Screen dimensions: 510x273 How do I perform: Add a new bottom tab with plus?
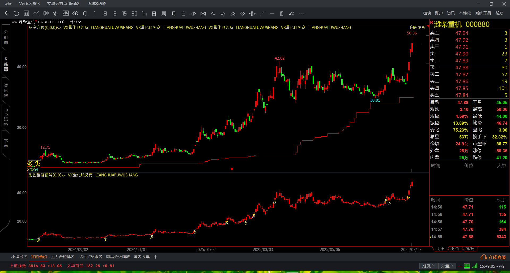click(155, 257)
